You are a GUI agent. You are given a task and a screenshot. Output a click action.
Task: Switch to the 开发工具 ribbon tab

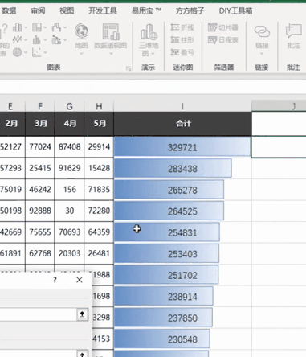click(103, 10)
